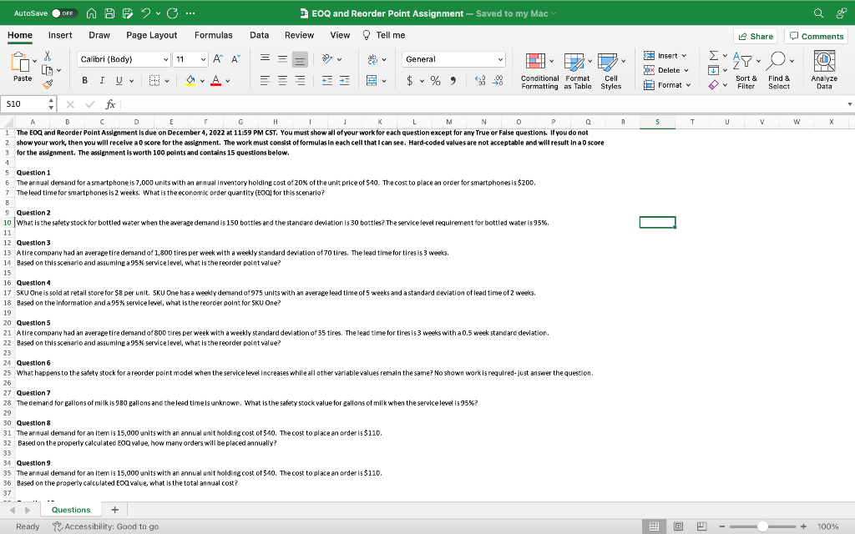Viewport: 855px width, 534px height.
Task: Click Increase Font Size icon
Action: (x=218, y=59)
